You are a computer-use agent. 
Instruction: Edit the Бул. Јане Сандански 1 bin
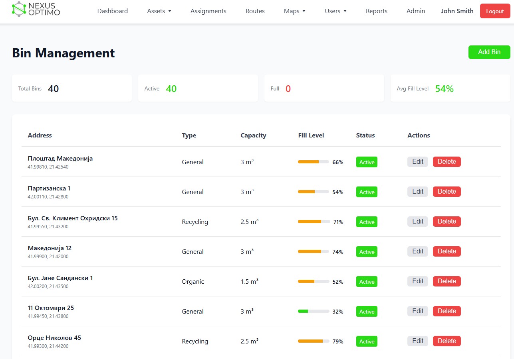[x=418, y=281]
